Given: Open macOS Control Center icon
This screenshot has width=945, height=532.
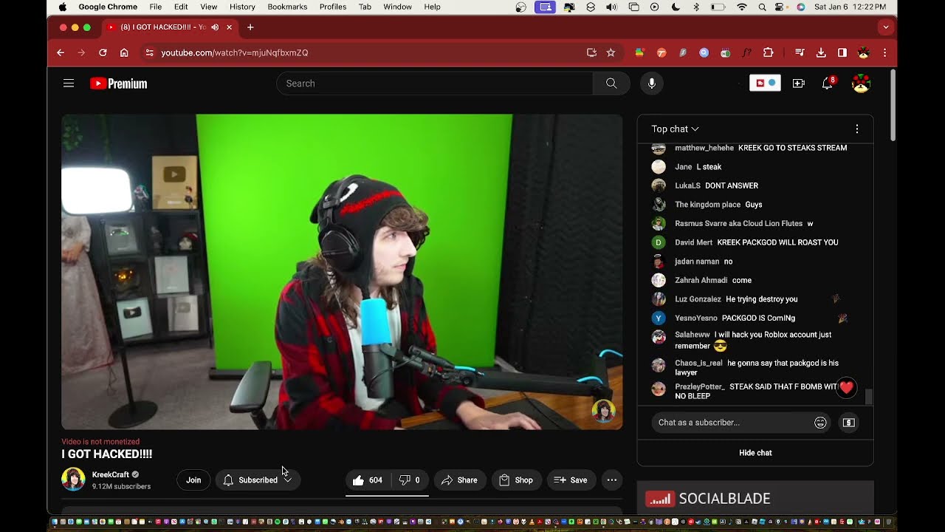Looking at the screenshot, I should [780, 7].
